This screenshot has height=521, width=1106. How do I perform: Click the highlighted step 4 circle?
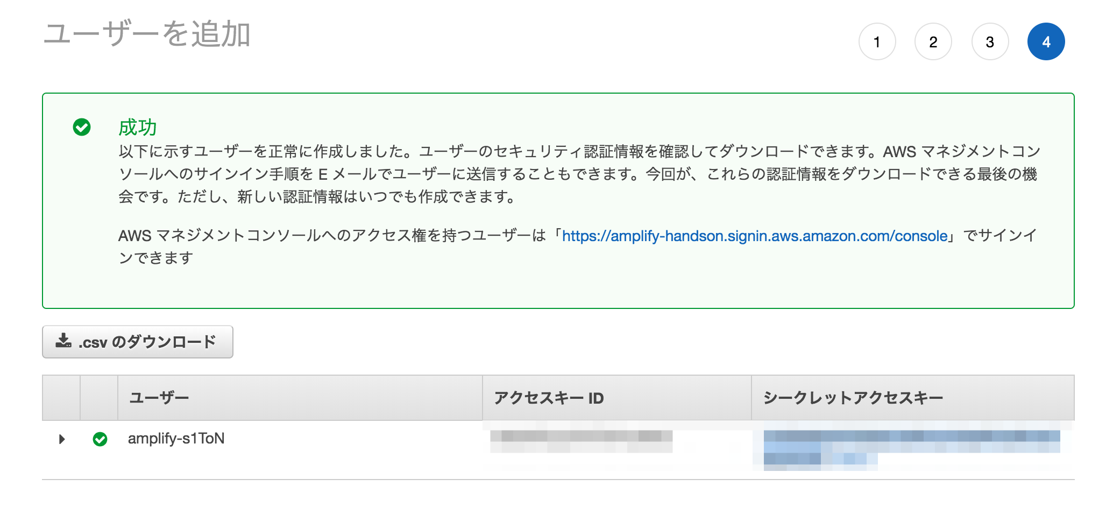pyautogui.click(x=1046, y=41)
